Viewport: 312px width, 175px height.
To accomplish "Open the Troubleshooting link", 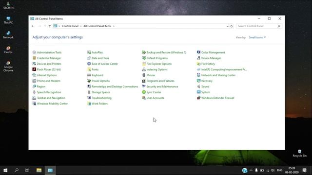I will pyautogui.click(x=101, y=98).
